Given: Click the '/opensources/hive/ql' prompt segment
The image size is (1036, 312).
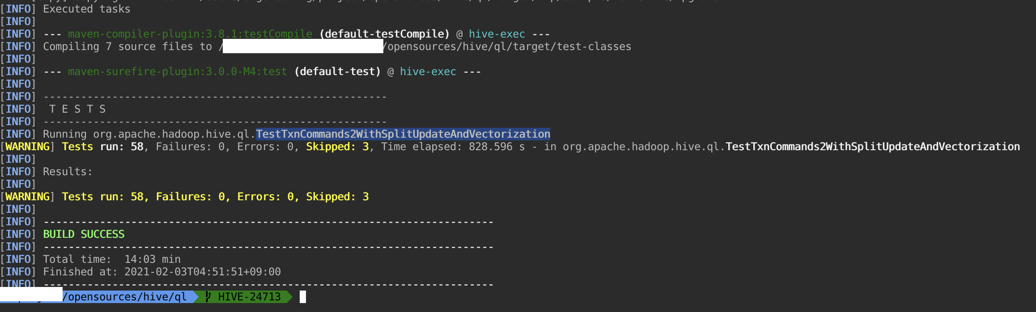Looking at the screenshot, I should point(127,297).
